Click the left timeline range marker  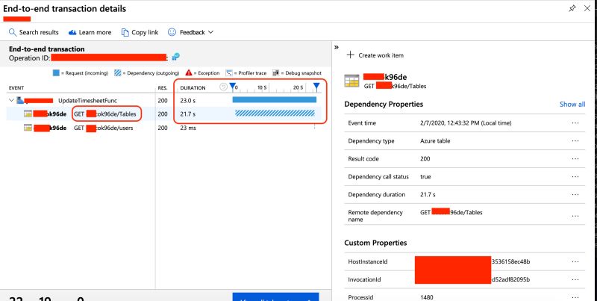(233, 87)
